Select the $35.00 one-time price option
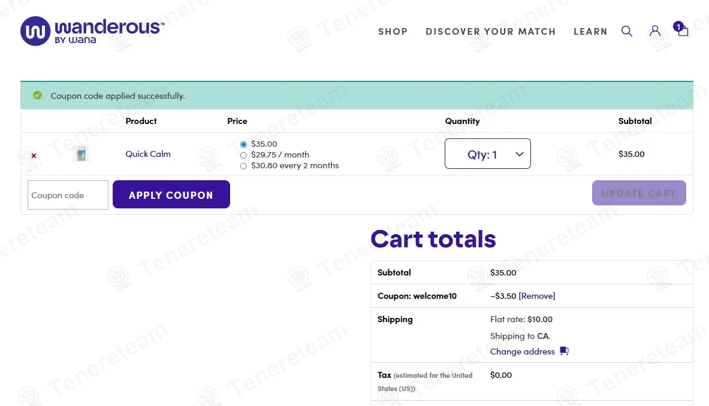This screenshot has height=406, width=709. (x=243, y=144)
